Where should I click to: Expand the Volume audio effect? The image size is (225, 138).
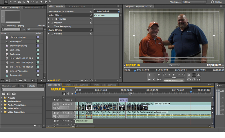click(49, 34)
